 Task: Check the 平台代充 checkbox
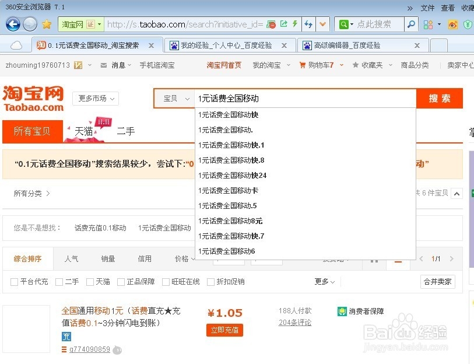pyautogui.click(x=14, y=282)
